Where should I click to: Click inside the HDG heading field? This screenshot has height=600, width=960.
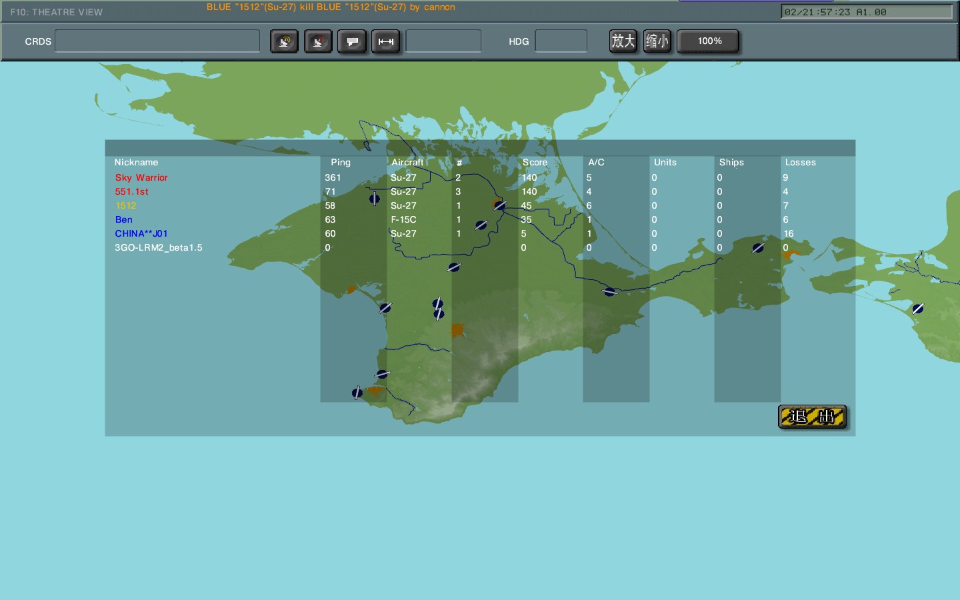click(x=561, y=41)
